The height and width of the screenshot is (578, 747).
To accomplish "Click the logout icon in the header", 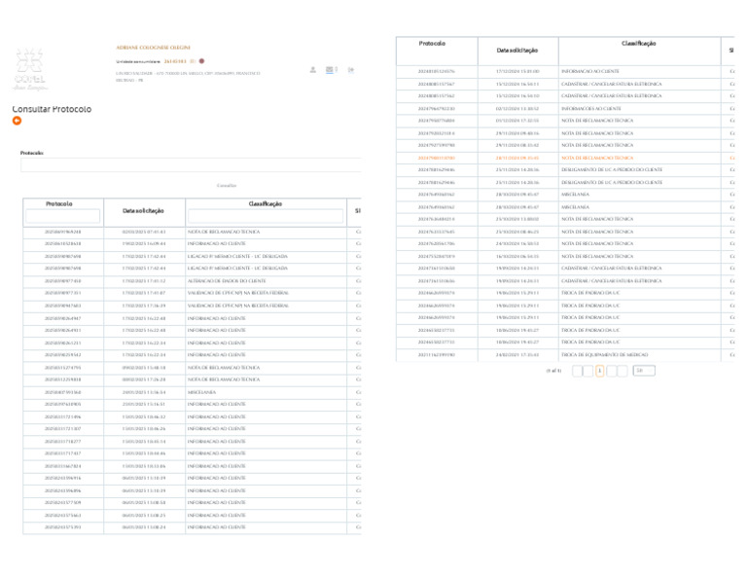I will (x=351, y=70).
